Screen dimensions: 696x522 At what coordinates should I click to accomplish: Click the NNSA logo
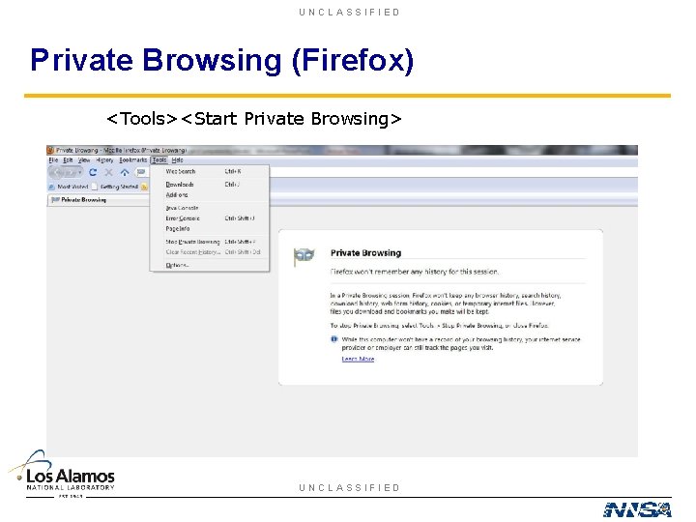tap(637, 509)
